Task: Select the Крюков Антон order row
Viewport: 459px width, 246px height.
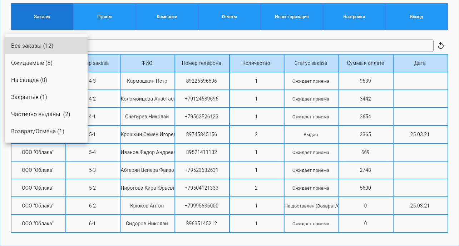Action: (x=229, y=206)
